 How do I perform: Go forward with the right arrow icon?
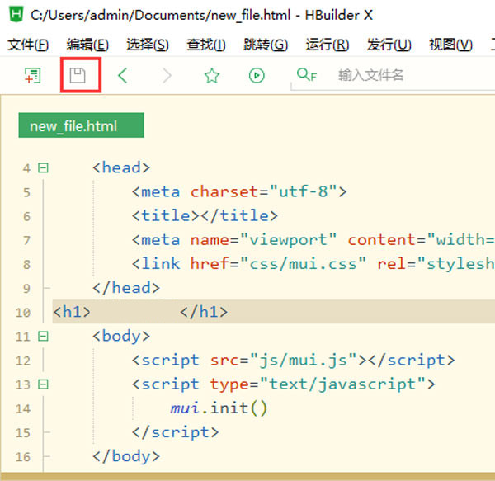point(167,75)
